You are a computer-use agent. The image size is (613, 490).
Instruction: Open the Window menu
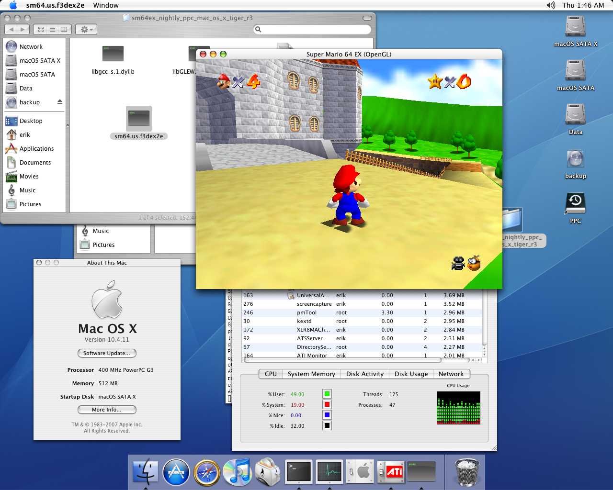106,5
